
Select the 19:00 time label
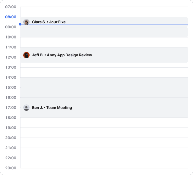pos(11,128)
